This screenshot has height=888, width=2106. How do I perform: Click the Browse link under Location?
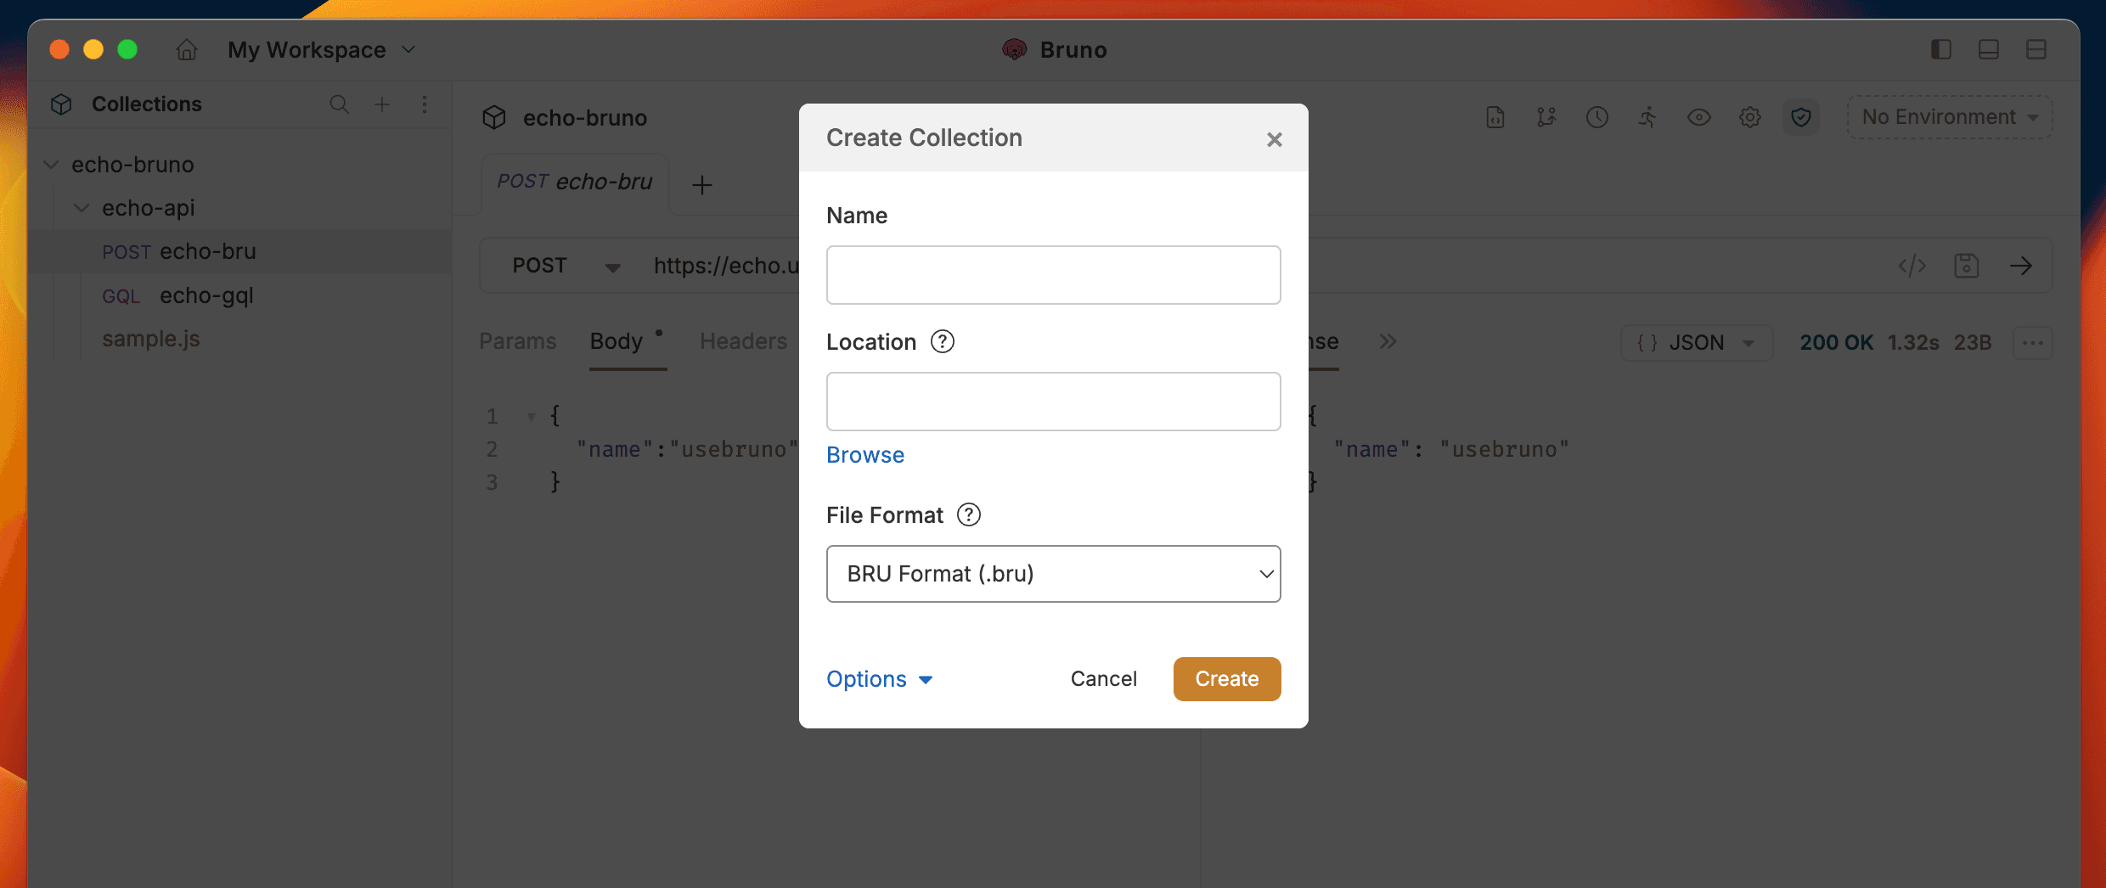(864, 455)
